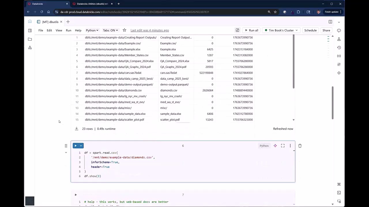Collapse cell 6 with the chevron
The image size is (369, 207).
point(66,152)
